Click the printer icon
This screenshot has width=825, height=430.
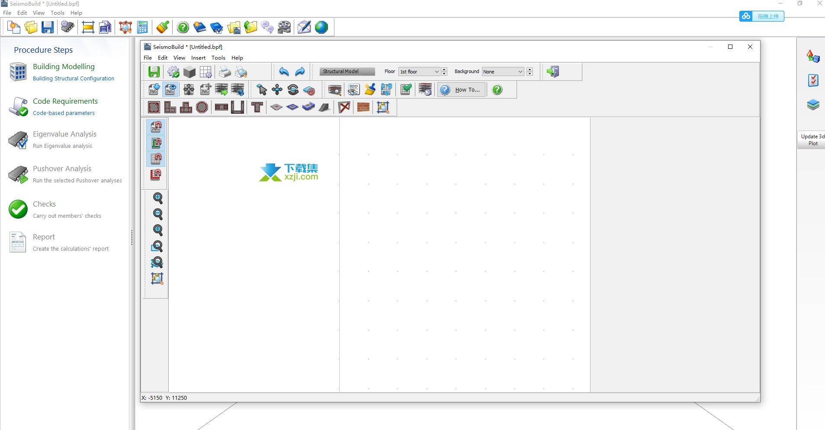point(225,72)
